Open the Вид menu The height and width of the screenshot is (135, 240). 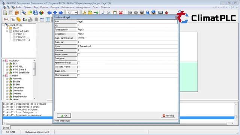pos(36,7)
